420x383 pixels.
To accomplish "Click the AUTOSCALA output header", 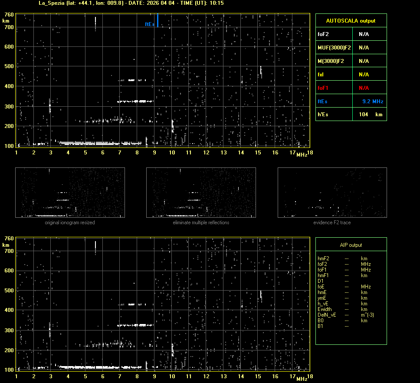I will click(x=351, y=21).
